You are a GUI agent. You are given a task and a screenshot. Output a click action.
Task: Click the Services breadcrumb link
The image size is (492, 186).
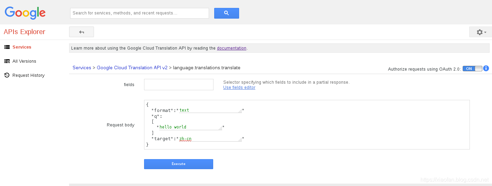click(82, 68)
